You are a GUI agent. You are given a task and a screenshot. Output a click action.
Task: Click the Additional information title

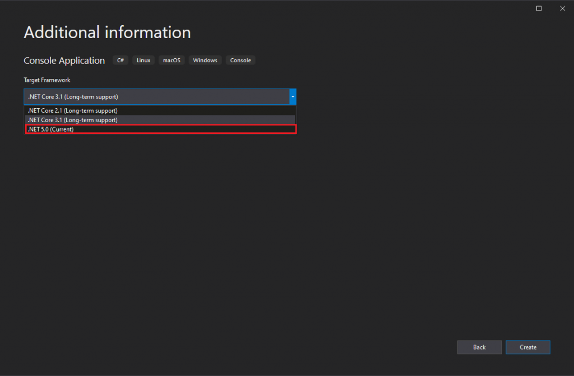pyautogui.click(x=107, y=32)
